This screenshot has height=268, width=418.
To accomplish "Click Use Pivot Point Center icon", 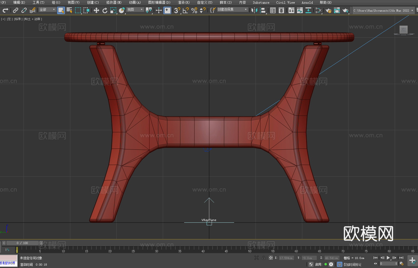I will pos(149,10).
